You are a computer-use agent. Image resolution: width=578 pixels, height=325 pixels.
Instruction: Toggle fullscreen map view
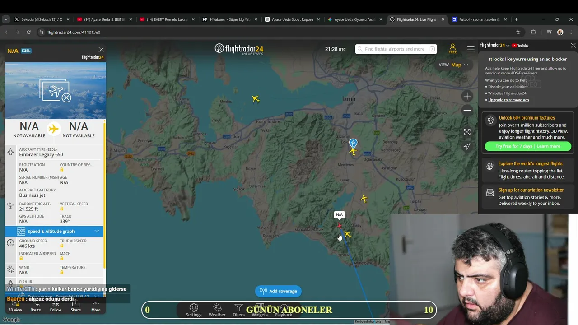click(467, 132)
